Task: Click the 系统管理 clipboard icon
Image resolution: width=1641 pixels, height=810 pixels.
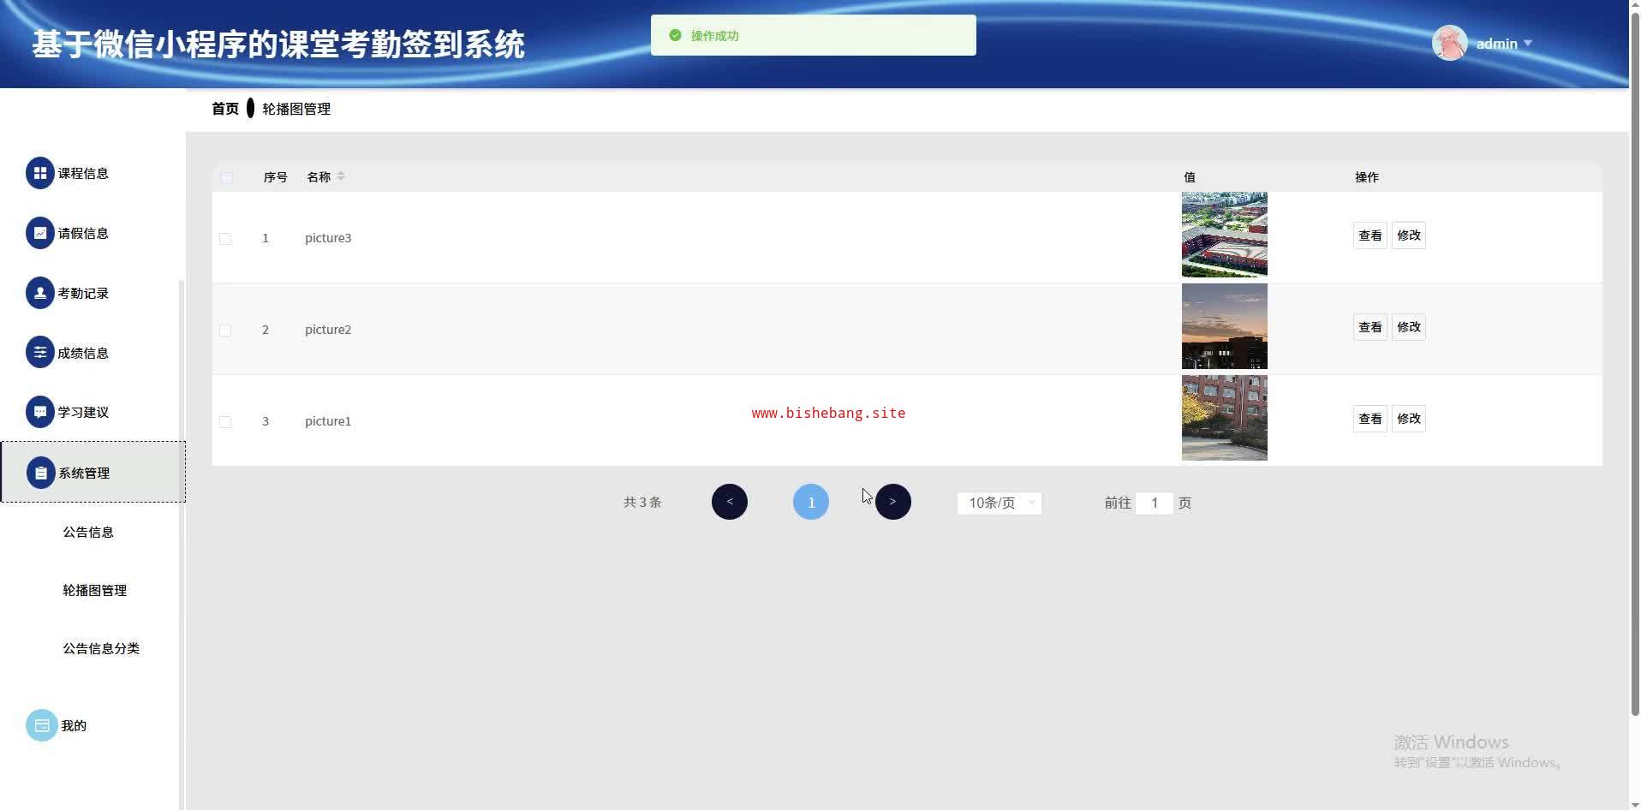Action: 41,473
